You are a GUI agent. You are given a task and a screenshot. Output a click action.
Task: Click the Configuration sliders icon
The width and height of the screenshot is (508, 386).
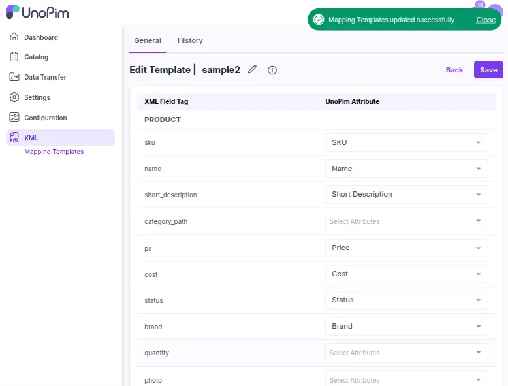(14, 118)
